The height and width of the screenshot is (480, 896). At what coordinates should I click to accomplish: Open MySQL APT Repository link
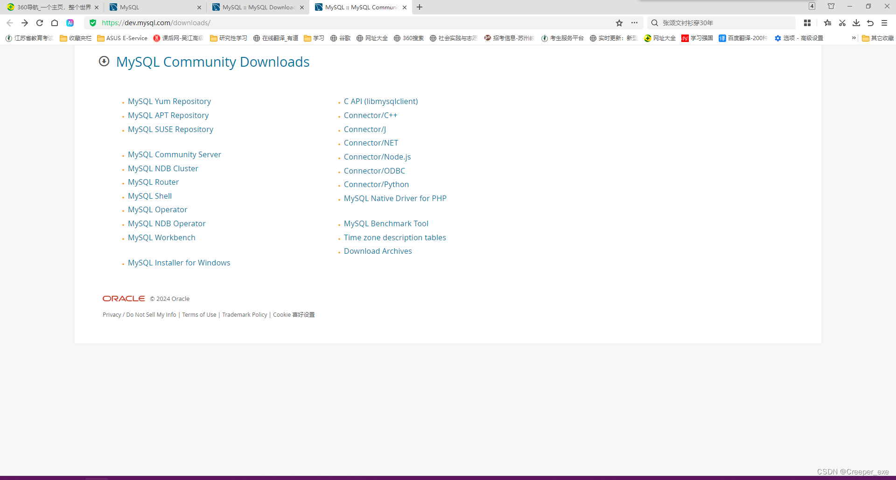tap(168, 115)
